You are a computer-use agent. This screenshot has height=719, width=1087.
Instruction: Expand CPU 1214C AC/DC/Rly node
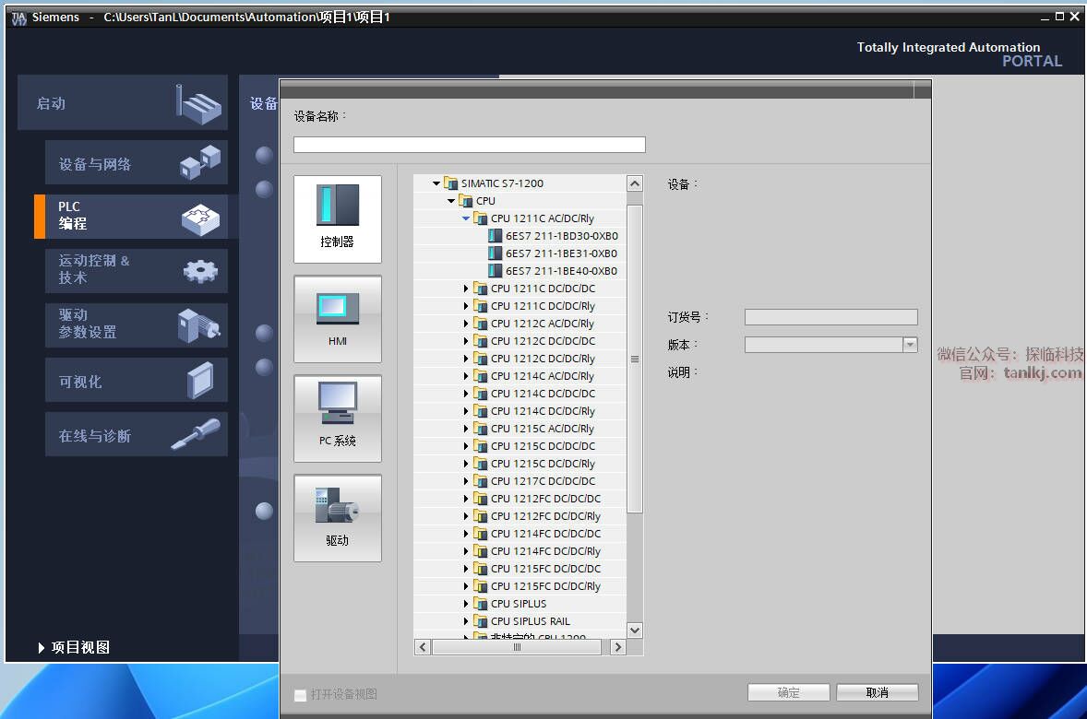pos(466,376)
